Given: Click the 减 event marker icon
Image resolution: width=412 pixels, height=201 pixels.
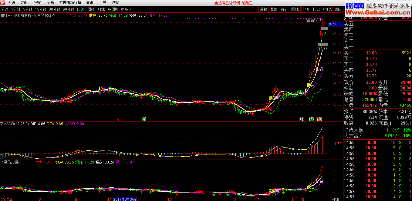Looking at the screenshot, I should [x=144, y=119].
